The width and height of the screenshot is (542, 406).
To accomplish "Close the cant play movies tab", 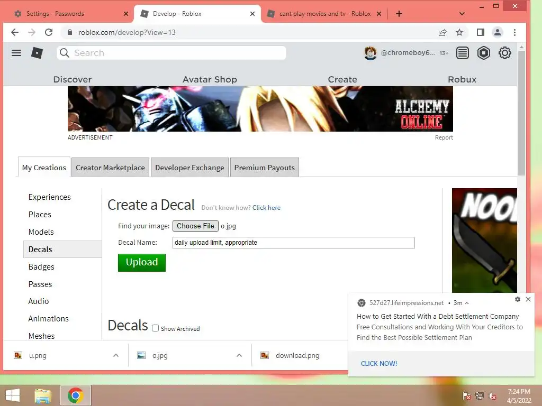I will pos(379,14).
